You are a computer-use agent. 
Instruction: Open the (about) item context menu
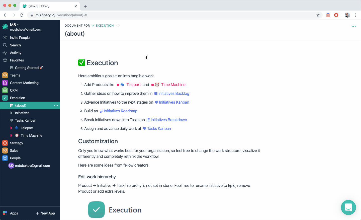point(56,105)
